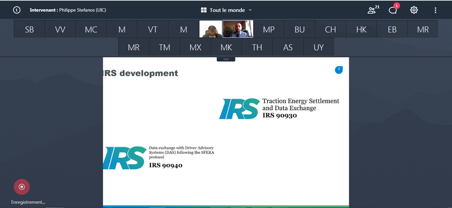452x208 pixels.
Task: Click the red recording indicator button
Action: 22,187
